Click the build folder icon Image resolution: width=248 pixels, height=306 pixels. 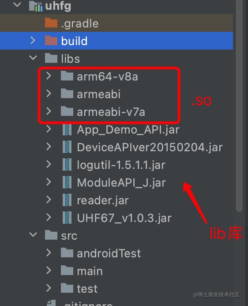click(x=51, y=40)
